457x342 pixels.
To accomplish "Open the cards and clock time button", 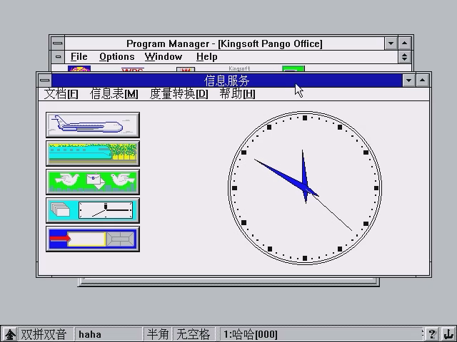I will [x=93, y=210].
